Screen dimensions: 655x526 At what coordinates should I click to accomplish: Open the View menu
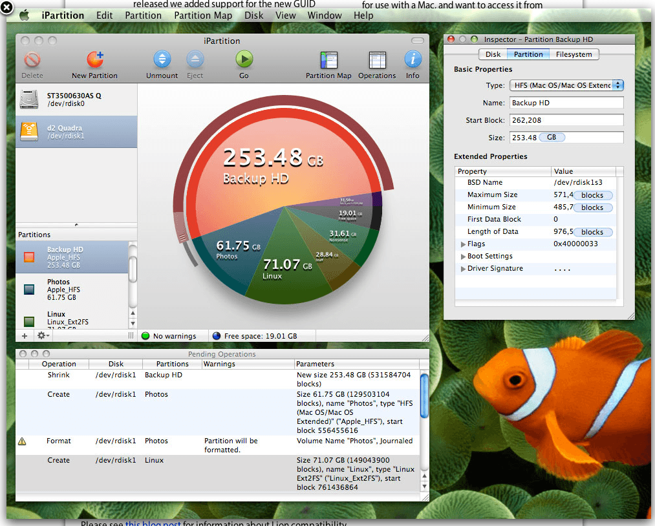[286, 16]
